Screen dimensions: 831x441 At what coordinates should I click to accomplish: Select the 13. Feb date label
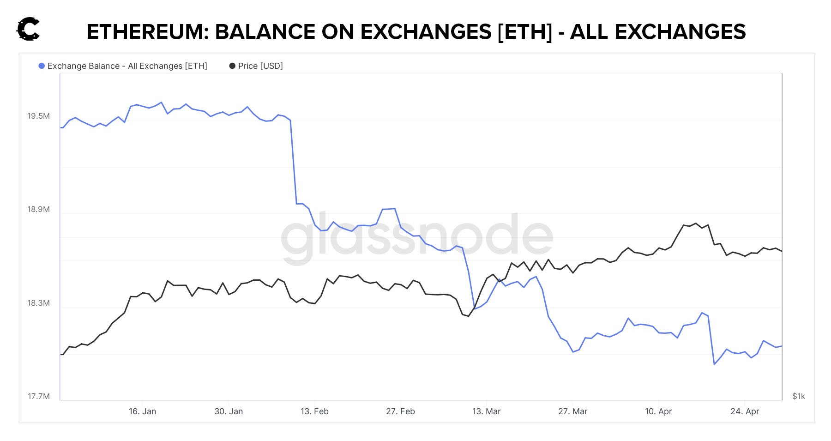314,411
